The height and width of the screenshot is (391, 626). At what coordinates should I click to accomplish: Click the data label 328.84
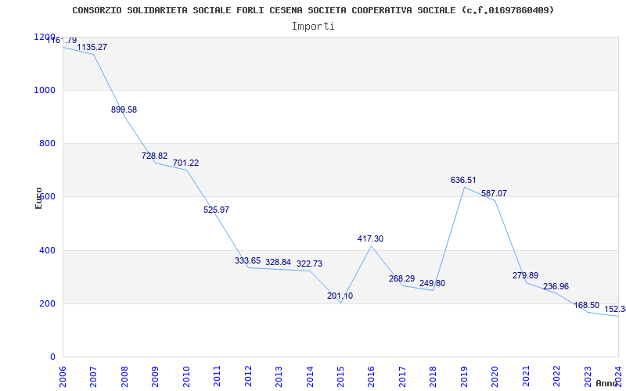(279, 262)
